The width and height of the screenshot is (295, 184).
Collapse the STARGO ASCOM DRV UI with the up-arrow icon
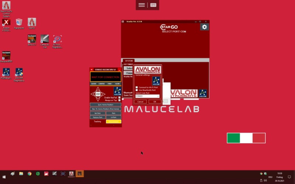coord(91,70)
